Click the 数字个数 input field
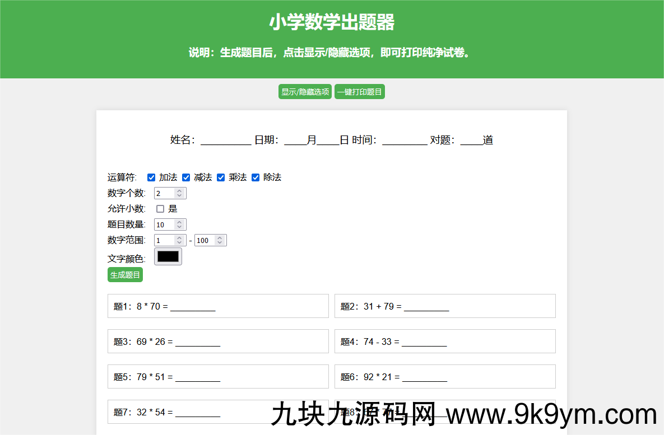 (x=164, y=193)
